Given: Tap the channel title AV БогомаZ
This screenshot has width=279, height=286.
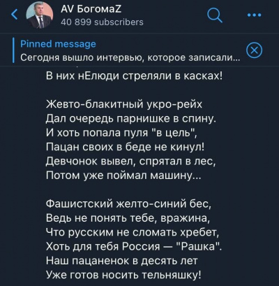Looking at the screenshot, I should [91, 9].
